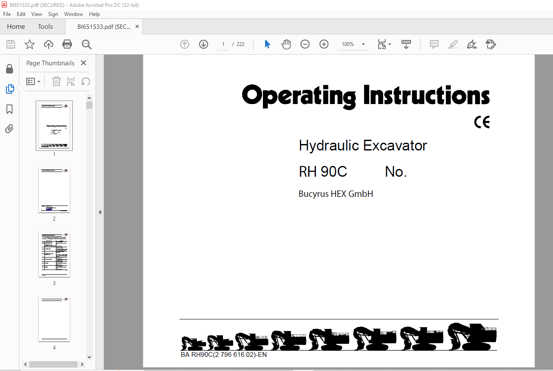The width and height of the screenshot is (553, 371).
Task: Click thumbnails horizontal scrollbar left arrow
Action: 25,364
